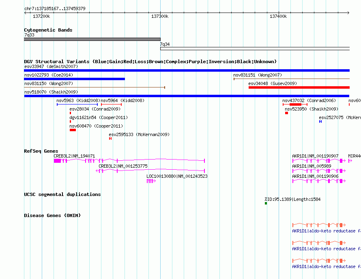Screen dimensions: 361x279
Task: Click the UCSC segmental duplications track title
Action: (62, 194)
